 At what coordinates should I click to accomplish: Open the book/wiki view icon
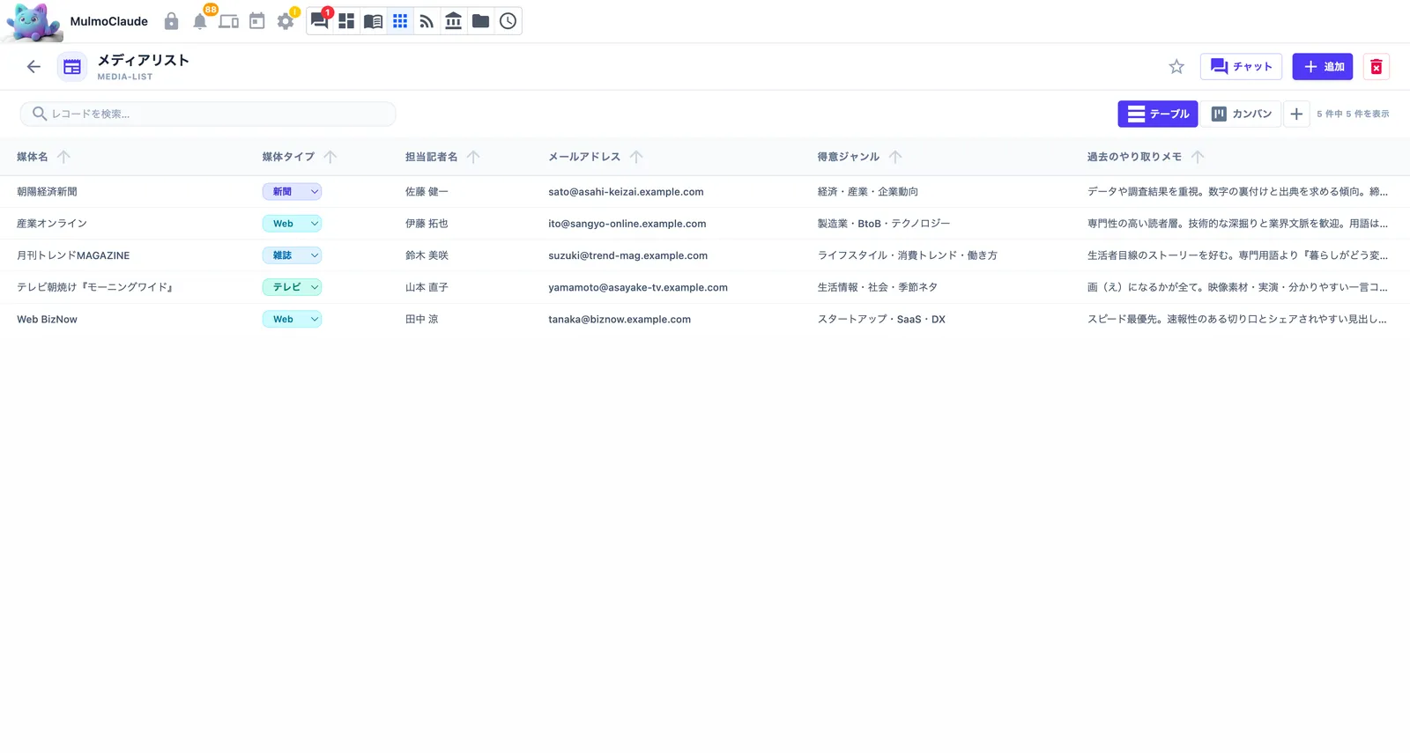(373, 21)
